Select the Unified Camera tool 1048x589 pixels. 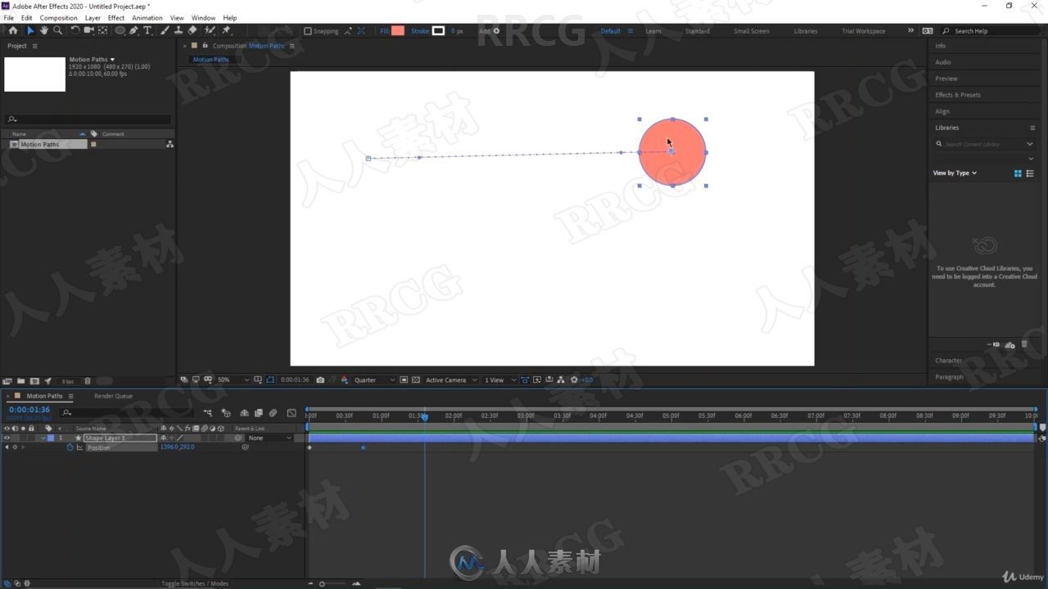pyautogui.click(x=88, y=30)
